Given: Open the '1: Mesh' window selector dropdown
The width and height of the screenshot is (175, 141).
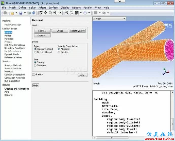Looking at the screenshot, I should click(x=109, y=19).
